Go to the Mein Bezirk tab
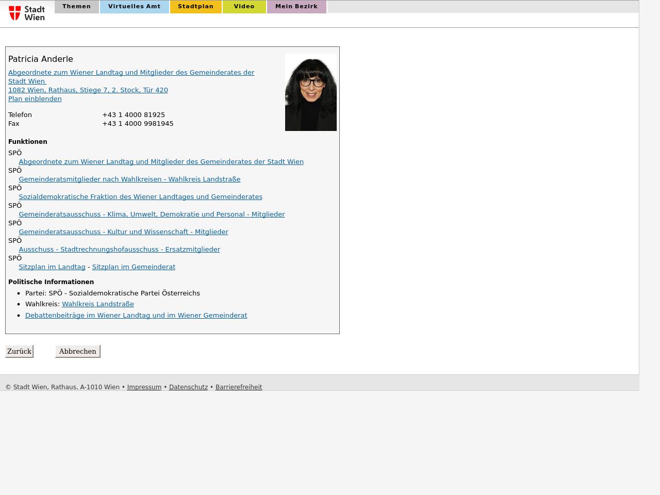The height and width of the screenshot is (495, 660). pyautogui.click(x=296, y=7)
